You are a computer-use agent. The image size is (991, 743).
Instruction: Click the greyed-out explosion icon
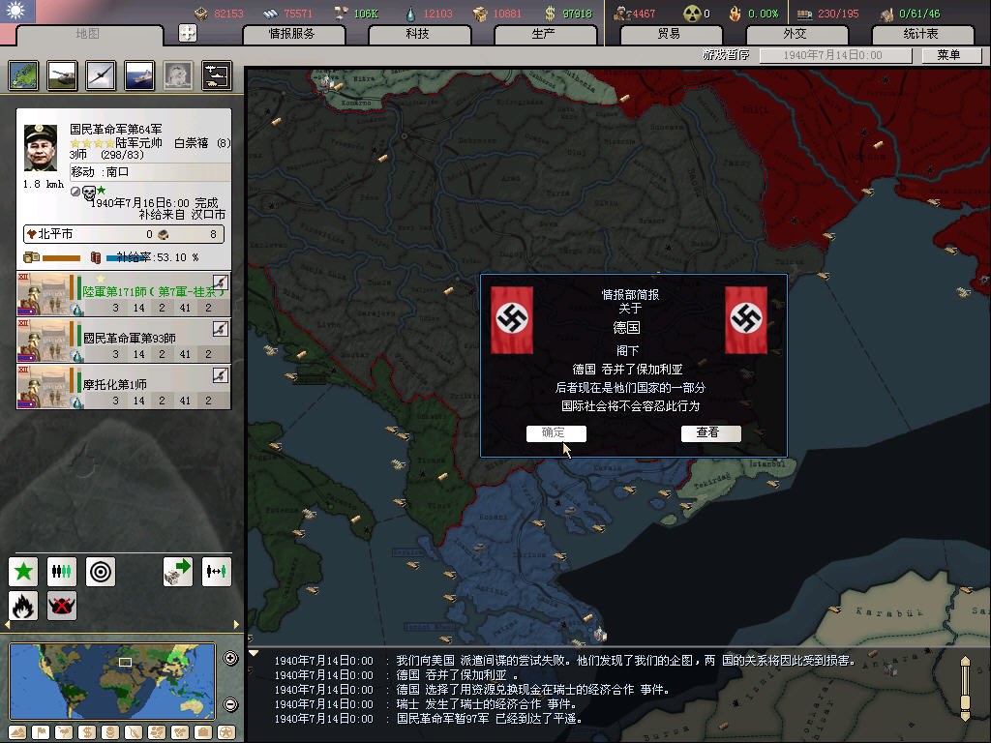pyautogui.click(x=178, y=75)
